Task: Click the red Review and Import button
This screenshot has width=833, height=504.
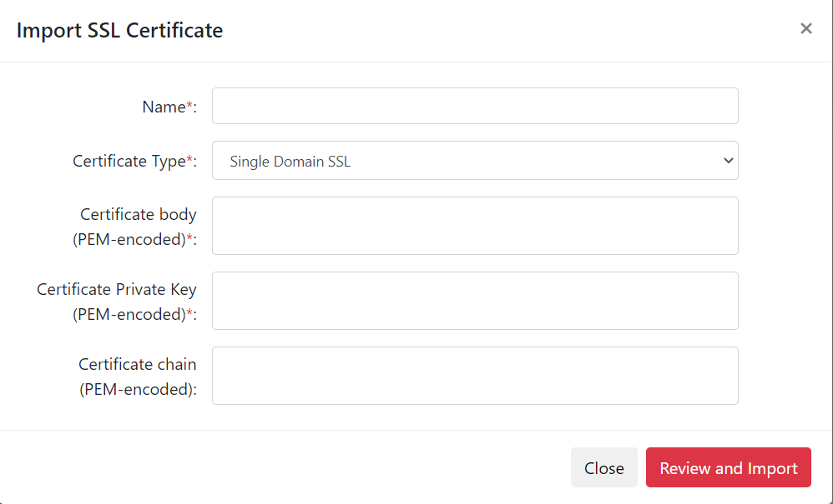Action: (728, 468)
